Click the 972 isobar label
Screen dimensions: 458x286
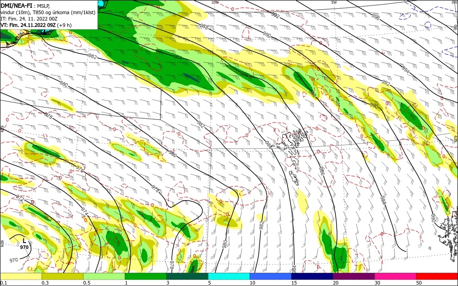point(20,198)
